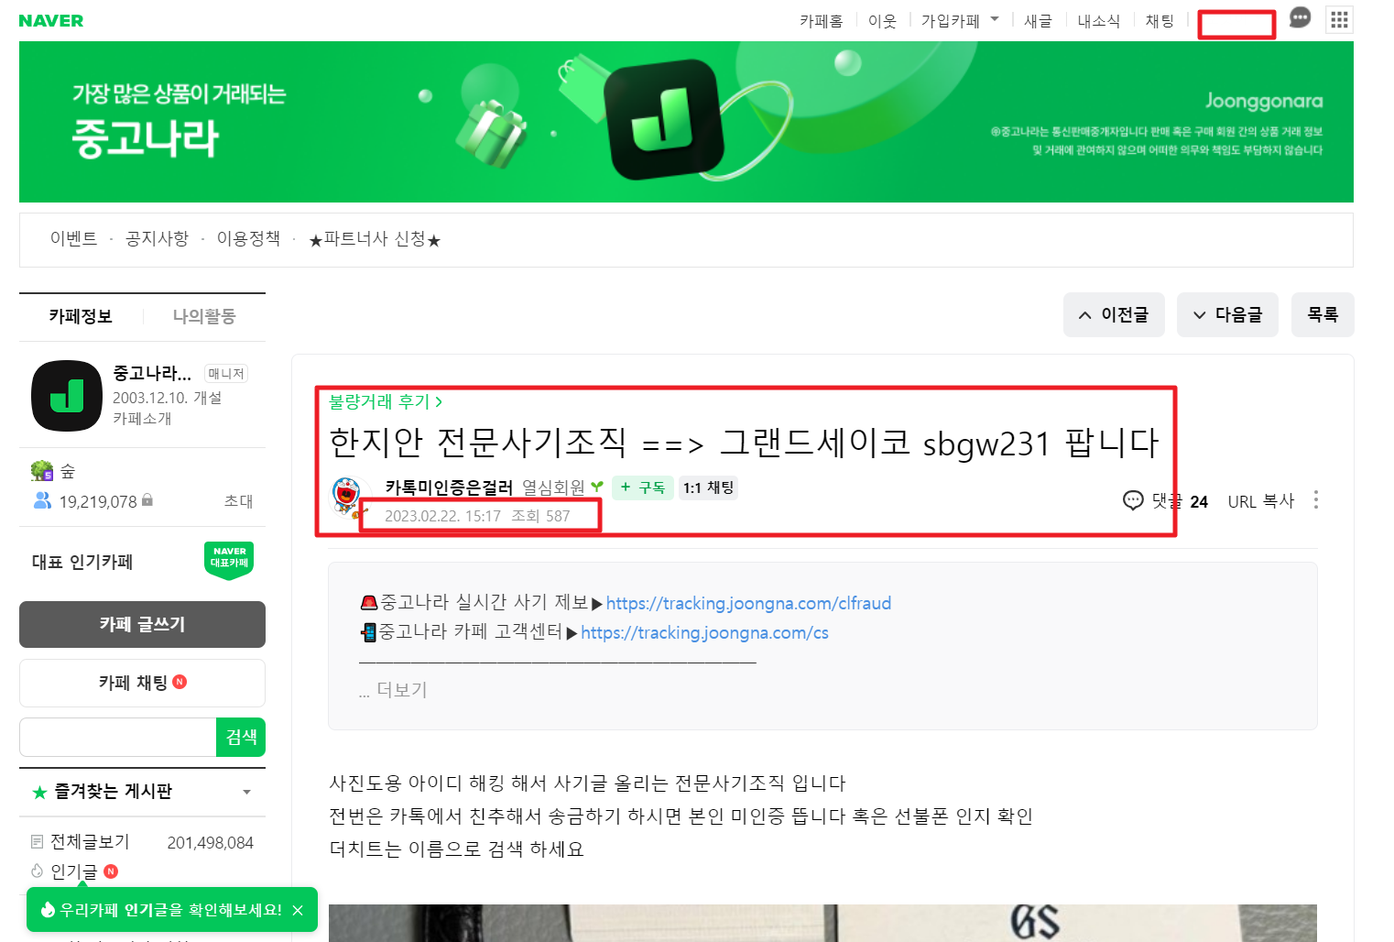Open 이웃 in the top menu
The height and width of the screenshot is (942, 1394).
click(x=882, y=20)
